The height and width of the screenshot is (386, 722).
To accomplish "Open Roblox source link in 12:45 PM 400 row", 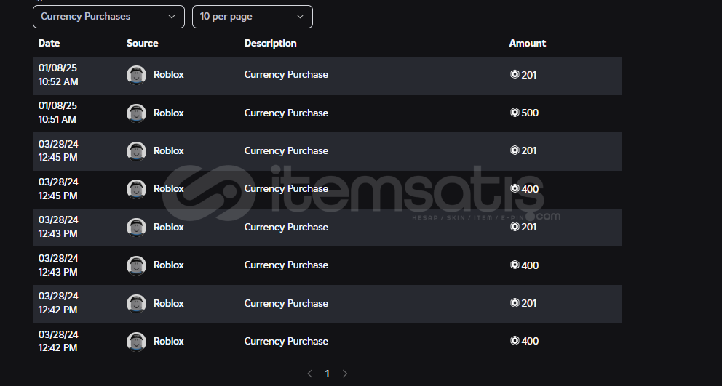I will (169, 188).
